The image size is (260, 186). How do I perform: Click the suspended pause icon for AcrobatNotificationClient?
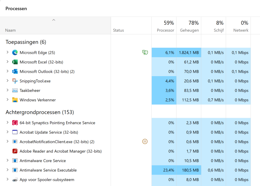coord(145,142)
